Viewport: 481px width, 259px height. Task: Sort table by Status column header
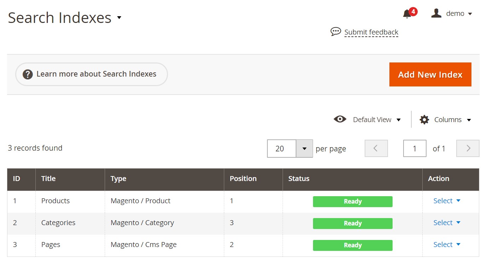(x=299, y=179)
